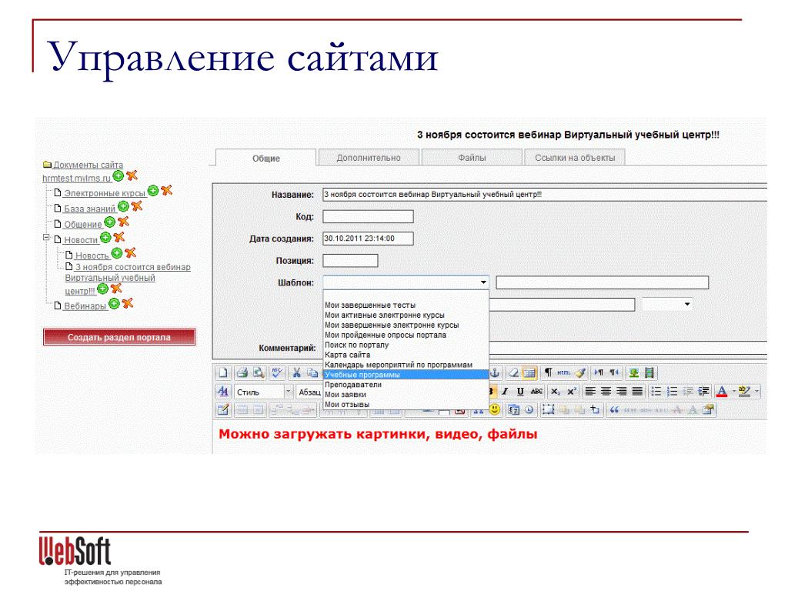Insert video using the film strip icon
Screen dimensions: 788x591
click(649, 373)
